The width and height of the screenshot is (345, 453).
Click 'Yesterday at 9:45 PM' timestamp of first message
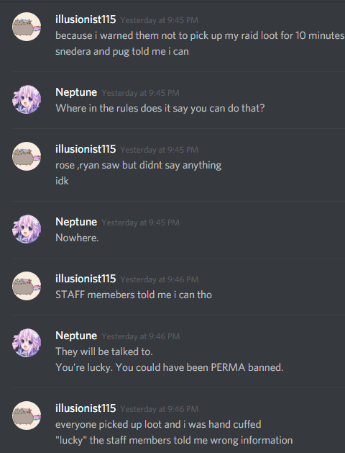point(159,20)
